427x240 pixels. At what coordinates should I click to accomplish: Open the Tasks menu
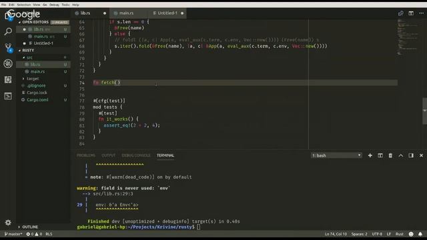click(65, 5)
